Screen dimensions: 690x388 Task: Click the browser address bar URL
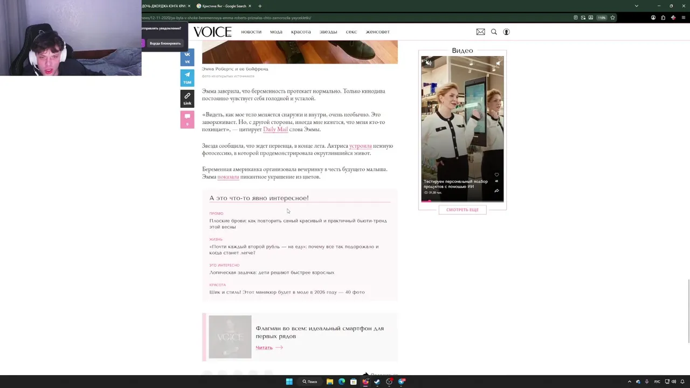pyautogui.click(x=226, y=18)
